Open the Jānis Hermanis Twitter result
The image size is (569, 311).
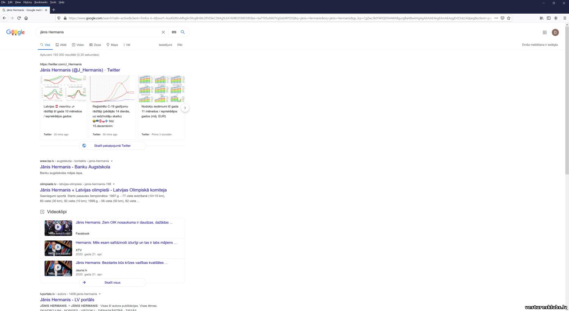point(80,70)
